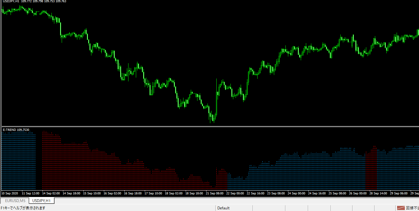
Task: Click the F1 help message in status bar
Action: pos(23,208)
